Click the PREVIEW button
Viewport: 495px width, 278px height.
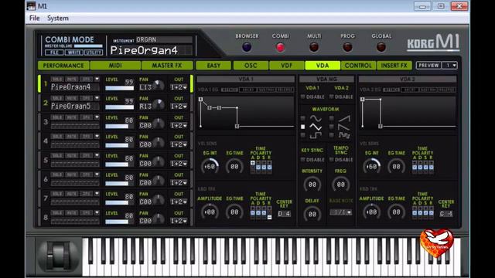428,65
